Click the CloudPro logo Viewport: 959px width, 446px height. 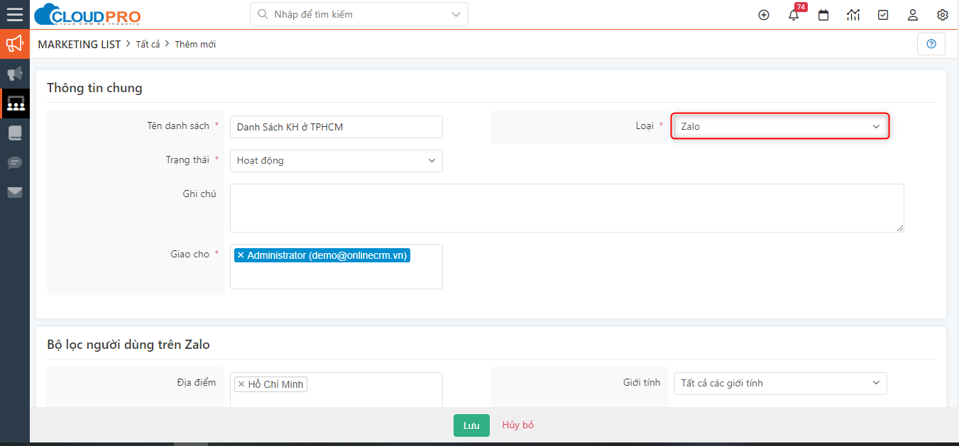tap(87, 14)
